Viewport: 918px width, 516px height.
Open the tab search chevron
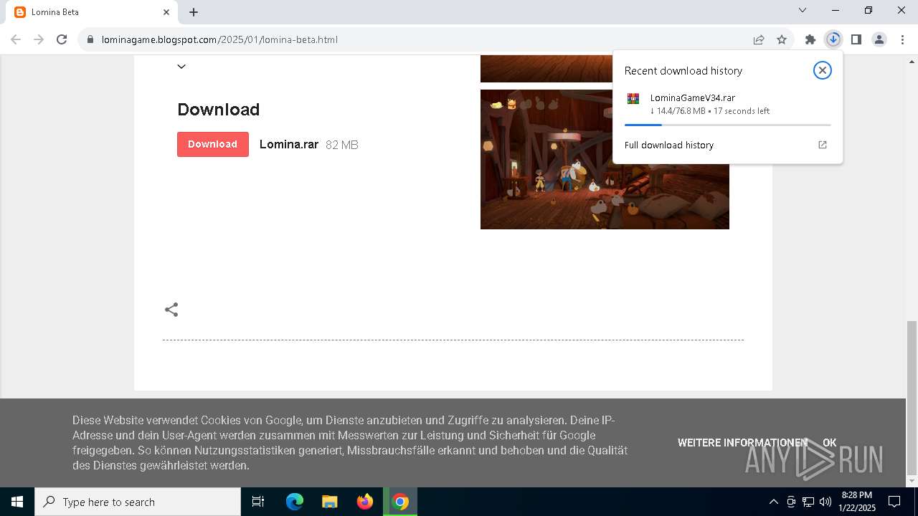[803, 10]
